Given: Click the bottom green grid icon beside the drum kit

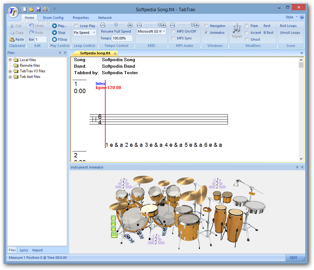Looking at the screenshot, I should [114, 235].
